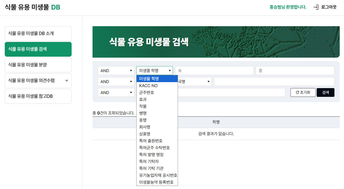Open the 식물 유용 미생물 참고DB section
This screenshot has height=189, width=344.
[38, 96]
